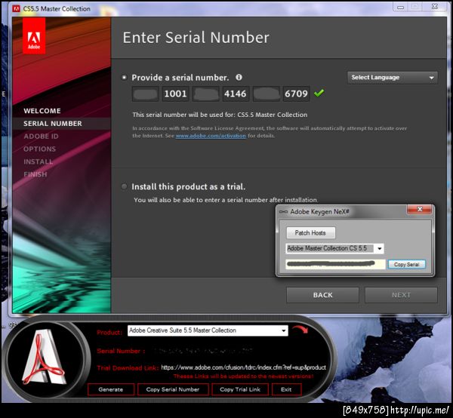Click the 'Serial Number :' label in bottom keygen

(x=121, y=351)
